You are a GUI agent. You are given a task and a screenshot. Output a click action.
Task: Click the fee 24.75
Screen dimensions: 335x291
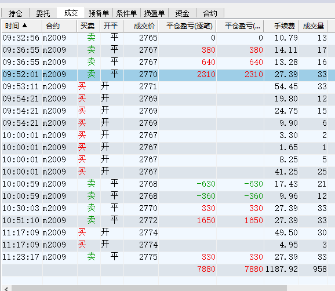click(x=286, y=111)
